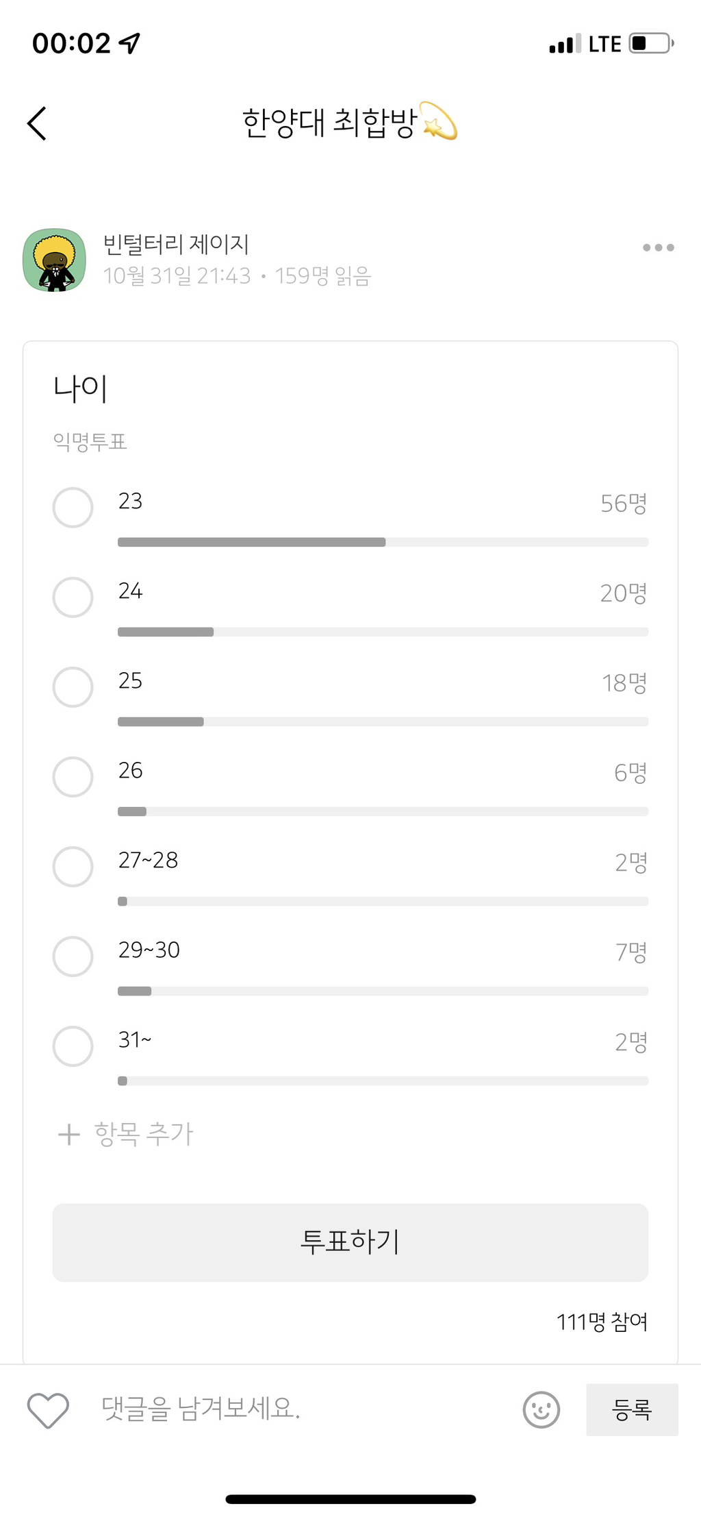701x1519 pixels.
Task: Select the 23 age radio option
Action: [73, 508]
